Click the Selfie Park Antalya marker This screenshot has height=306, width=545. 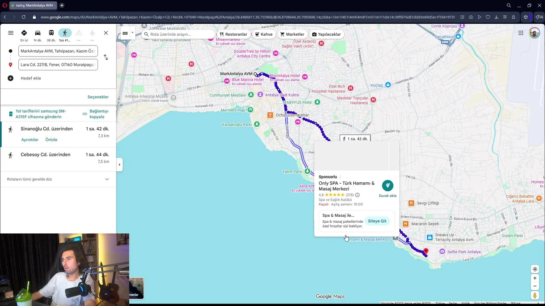(x=442, y=252)
